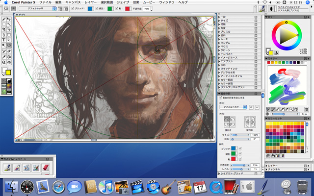This screenshot has height=196, width=314.
Task: Select the Cloner tool in the toolbox
Action: (4, 51)
